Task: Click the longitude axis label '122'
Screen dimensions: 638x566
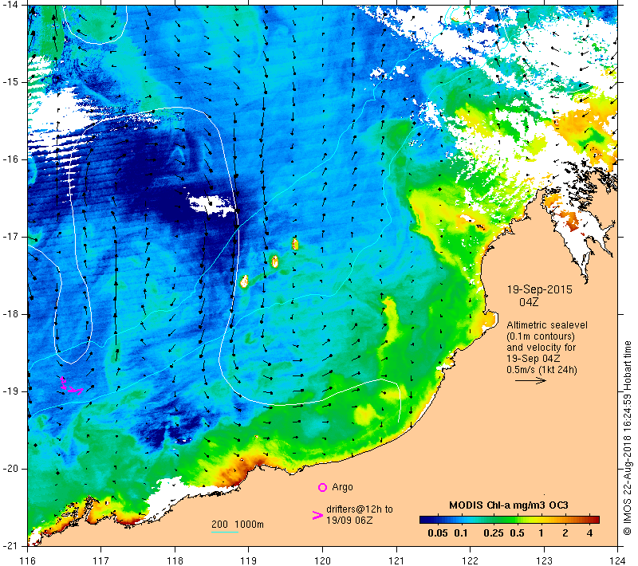Action: (471, 560)
